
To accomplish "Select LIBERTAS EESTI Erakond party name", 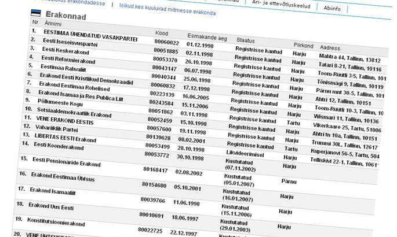I will click(65, 138).
